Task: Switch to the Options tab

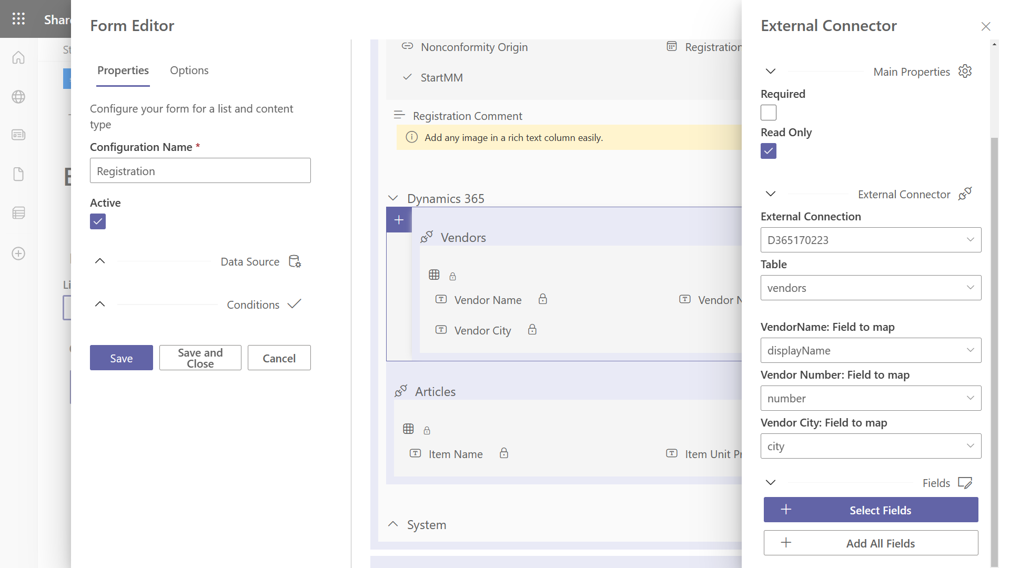Action: coord(189,70)
